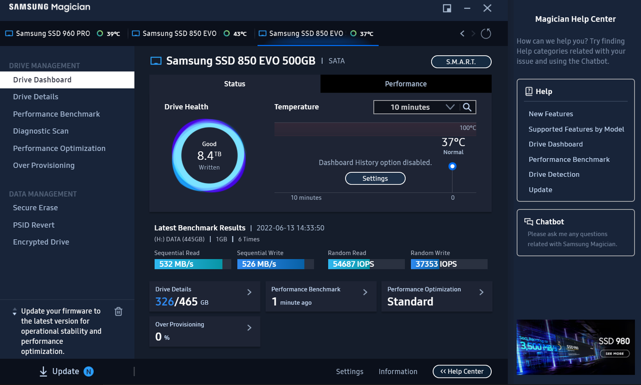Image resolution: width=641 pixels, height=385 pixels.
Task: Open Supported Features by Model help topic
Action: [x=576, y=129]
